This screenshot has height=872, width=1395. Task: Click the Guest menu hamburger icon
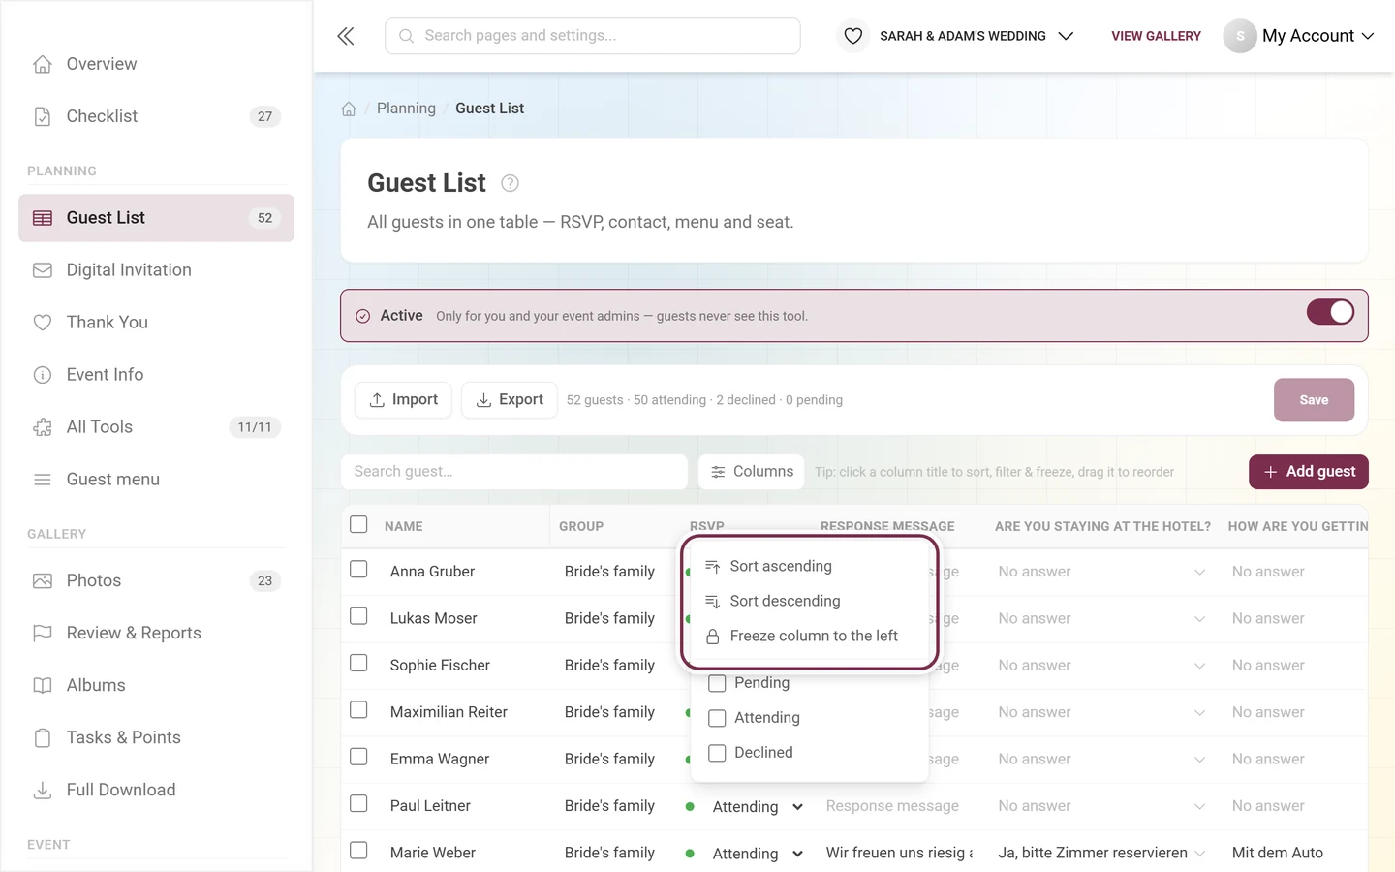click(43, 480)
